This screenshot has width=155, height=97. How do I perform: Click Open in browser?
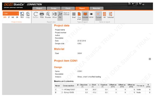click(x=66, y=14)
